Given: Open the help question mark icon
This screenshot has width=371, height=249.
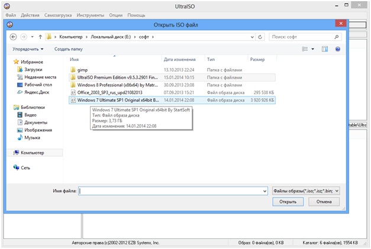Looking at the screenshot, I should [338, 49].
